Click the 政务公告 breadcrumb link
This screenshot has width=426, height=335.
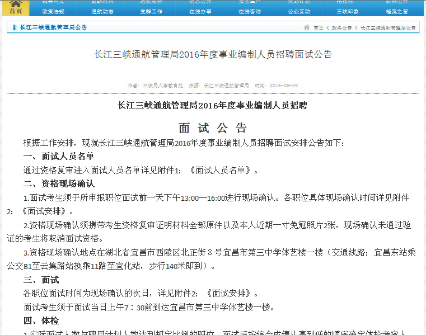click(342, 28)
